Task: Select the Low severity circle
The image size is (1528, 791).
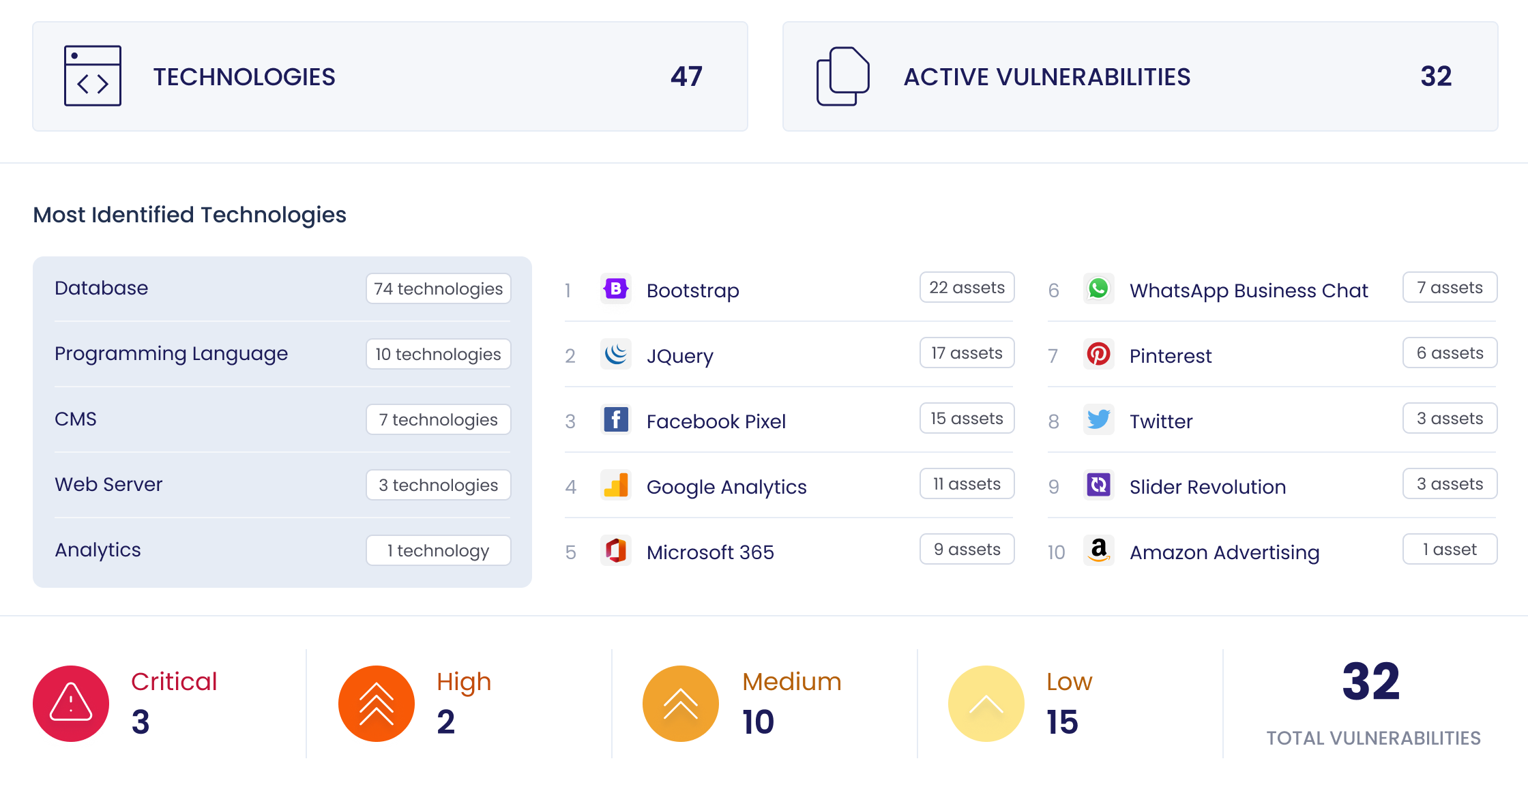Action: 986,703
